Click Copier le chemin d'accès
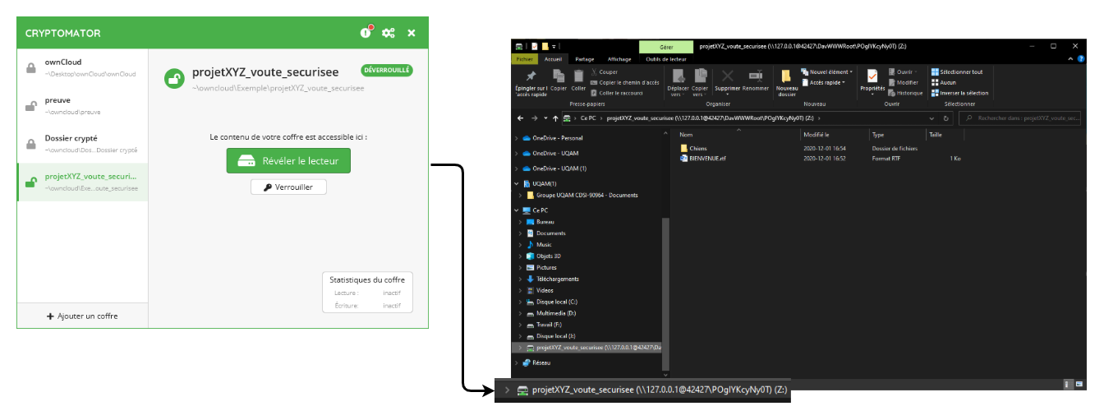This screenshot has height=420, width=1104. (x=624, y=82)
